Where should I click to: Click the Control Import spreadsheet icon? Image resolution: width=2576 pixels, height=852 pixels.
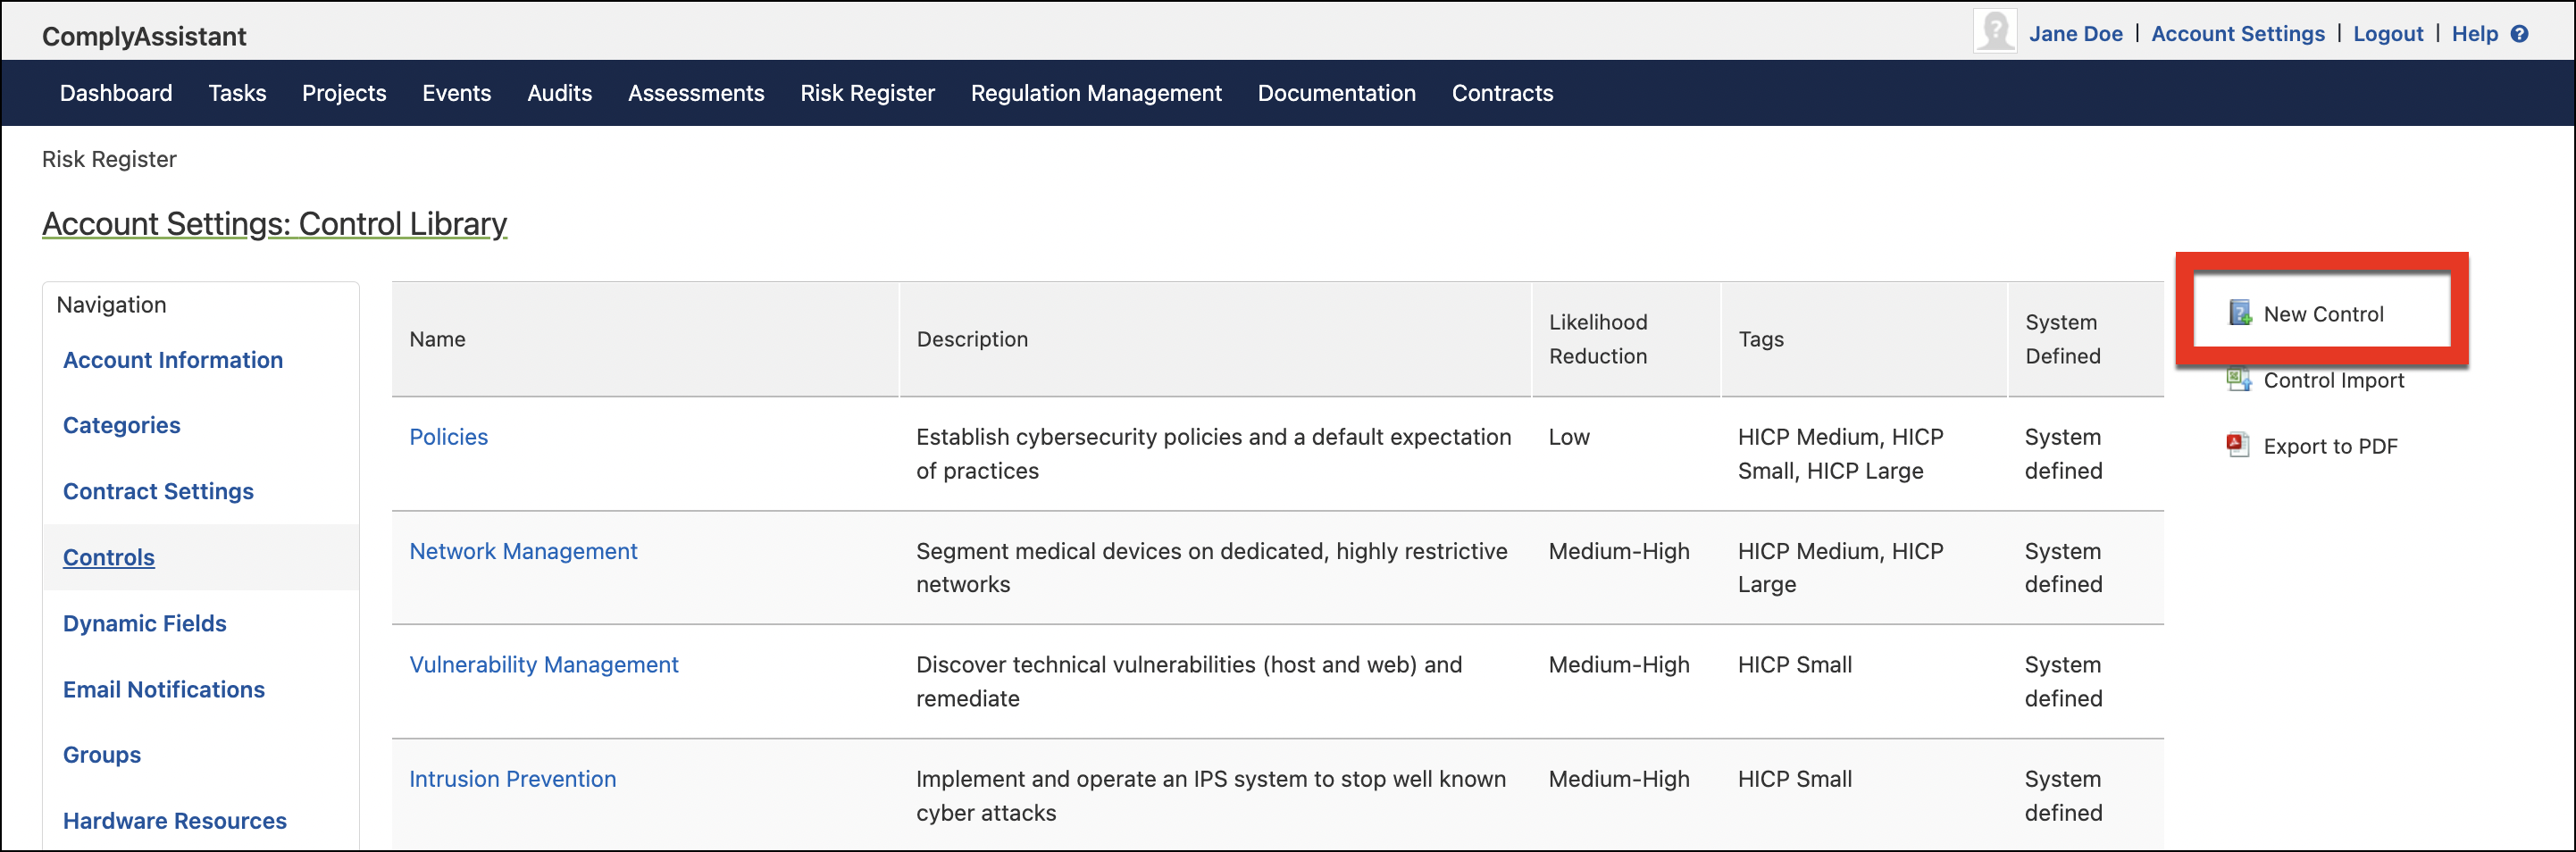(2238, 380)
